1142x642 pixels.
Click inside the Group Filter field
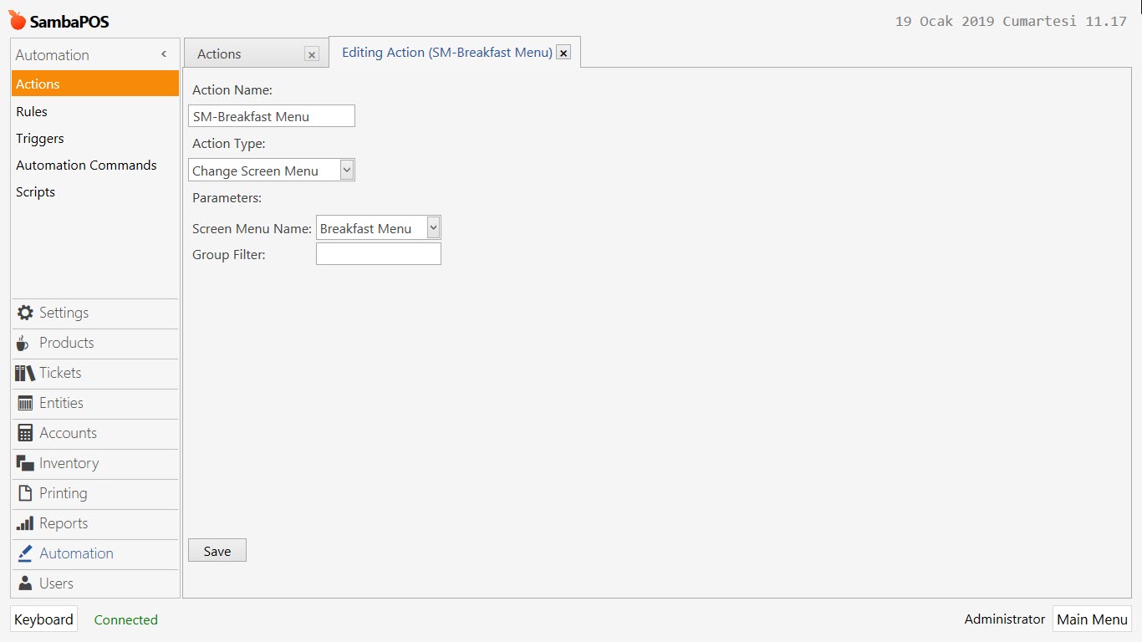pyautogui.click(x=378, y=253)
